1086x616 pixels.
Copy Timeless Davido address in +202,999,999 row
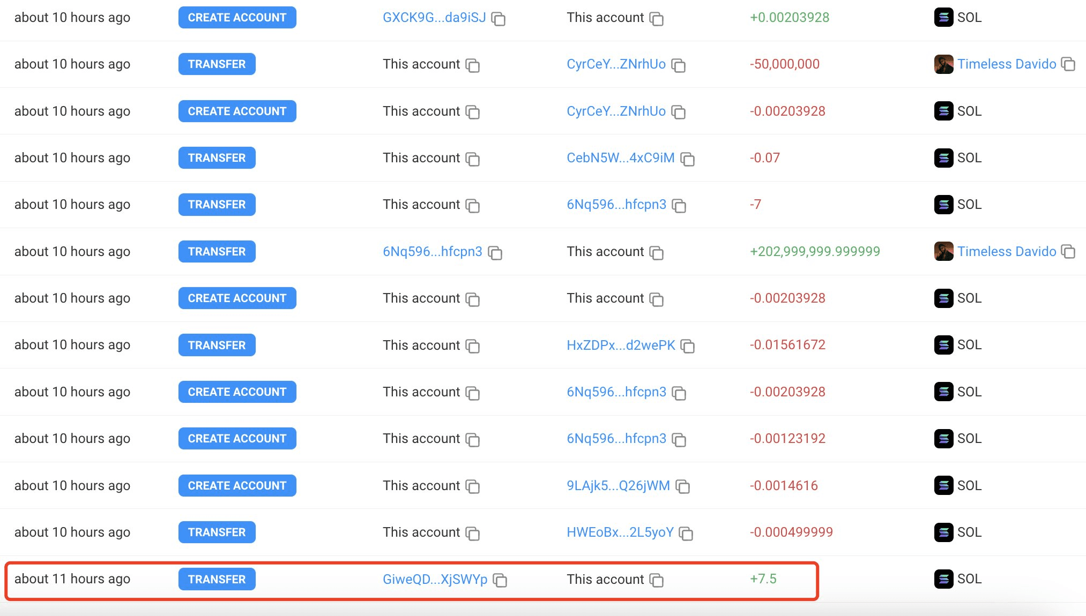click(1068, 252)
